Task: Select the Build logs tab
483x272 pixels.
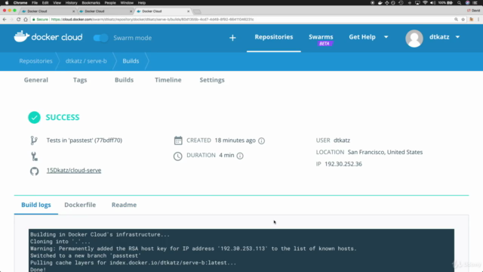Action: coord(36,205)
